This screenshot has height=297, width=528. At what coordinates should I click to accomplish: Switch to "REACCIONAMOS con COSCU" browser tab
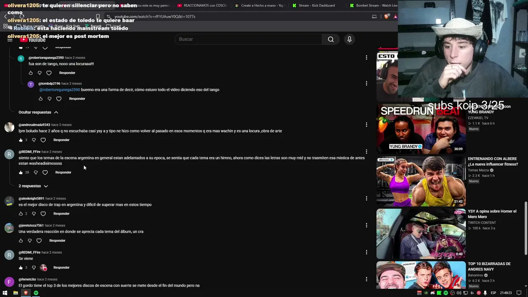pos(201,5)
